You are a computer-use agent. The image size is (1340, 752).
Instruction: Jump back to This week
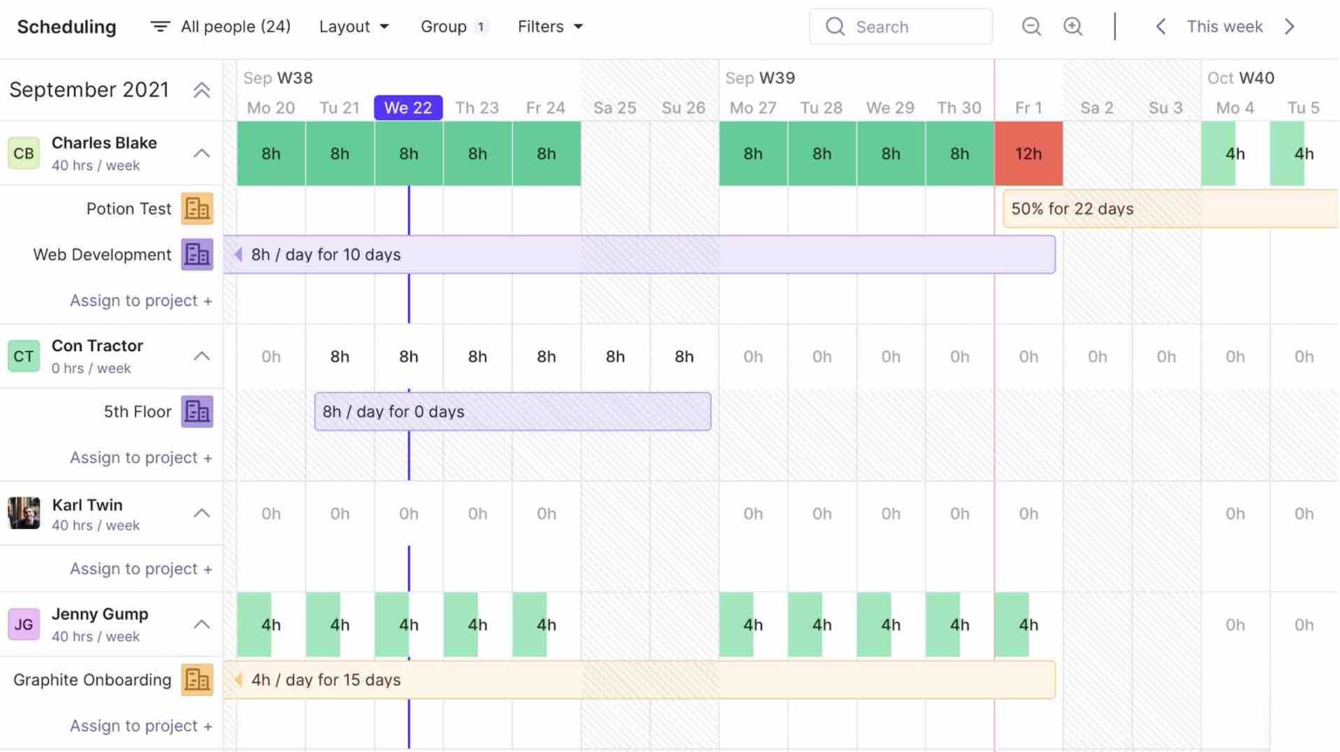pos(1224,26)
